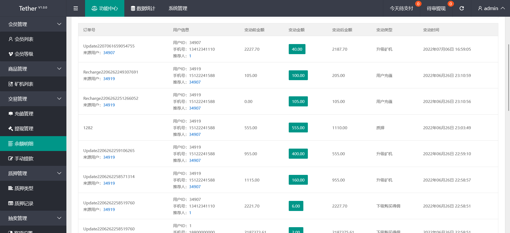Open 会员列表 via its user icon

(x=11, y=39)
